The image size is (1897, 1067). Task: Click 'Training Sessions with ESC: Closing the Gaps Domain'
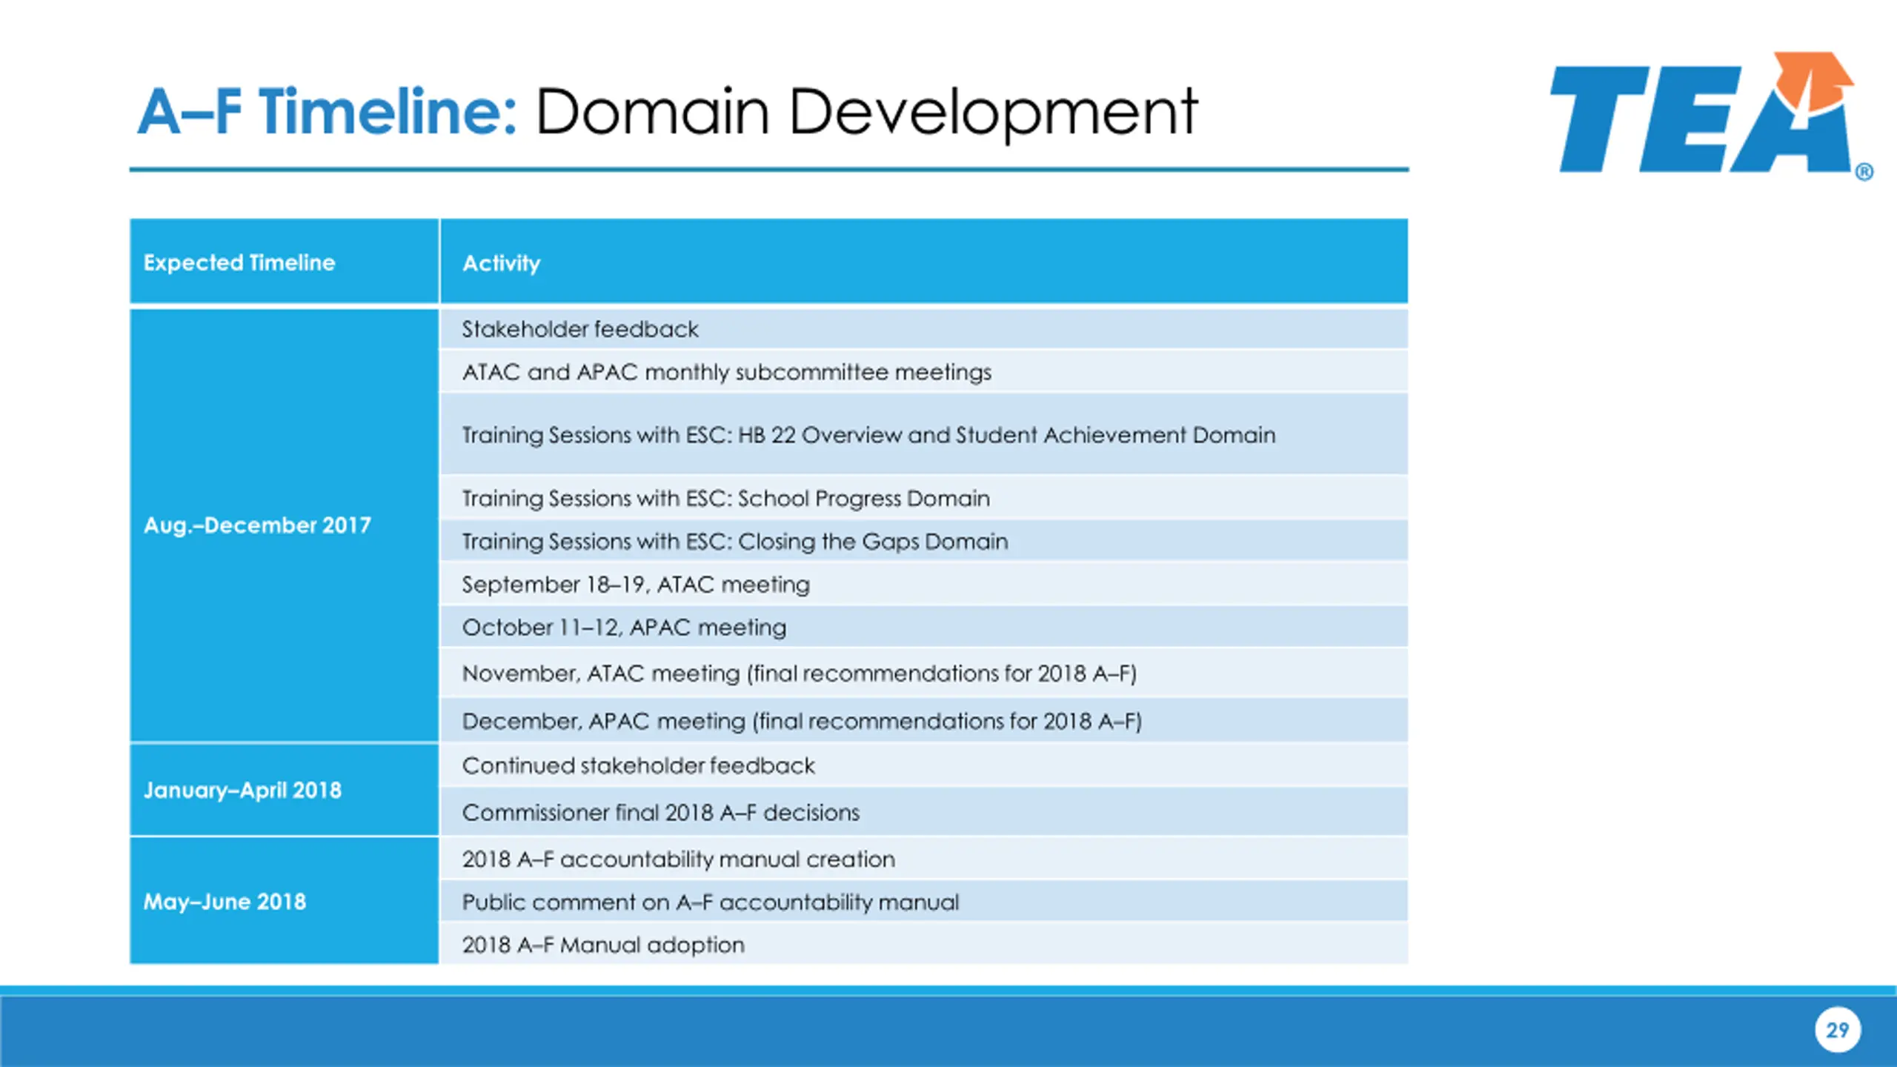coord(924,541)
